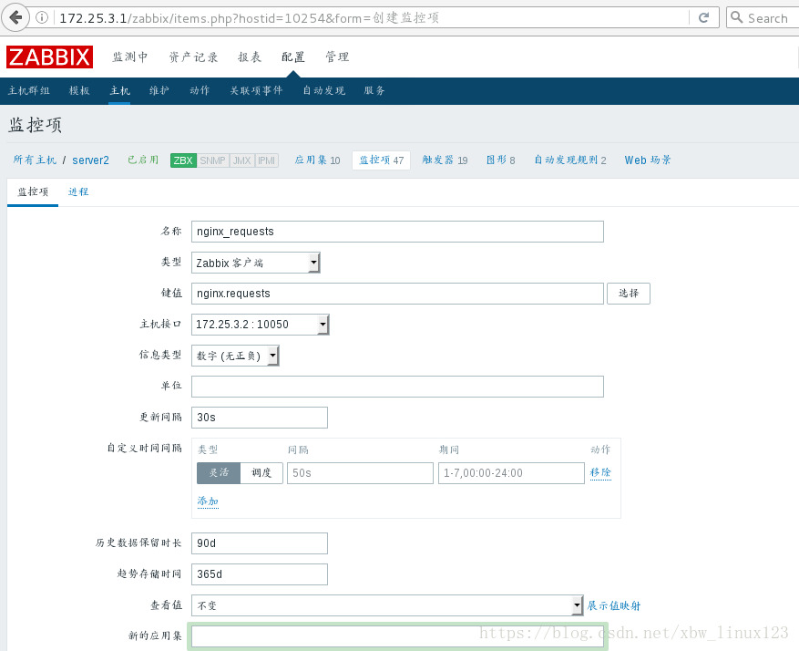Screen dimensions: 799x651
Task: Open the 配置 top menu
Action: (x=293, y=57)
